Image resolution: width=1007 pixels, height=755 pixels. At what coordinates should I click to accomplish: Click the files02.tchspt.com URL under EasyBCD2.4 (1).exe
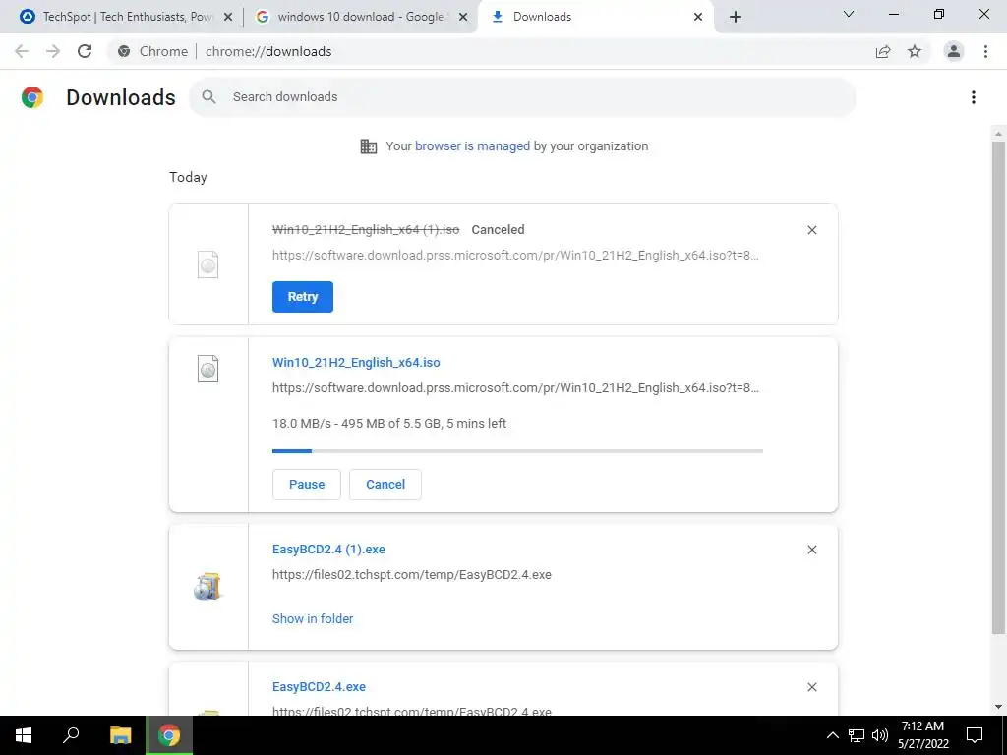(412, 575)
